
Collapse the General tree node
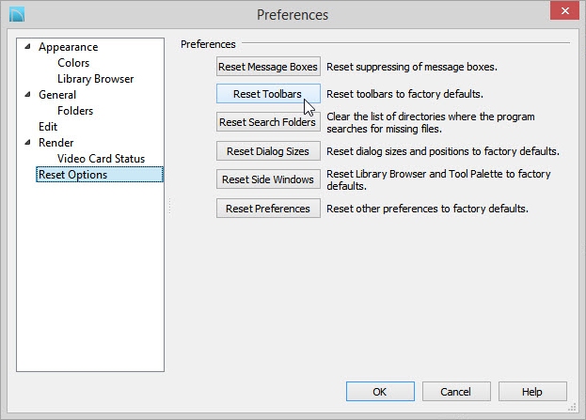[x=27, y=95]
